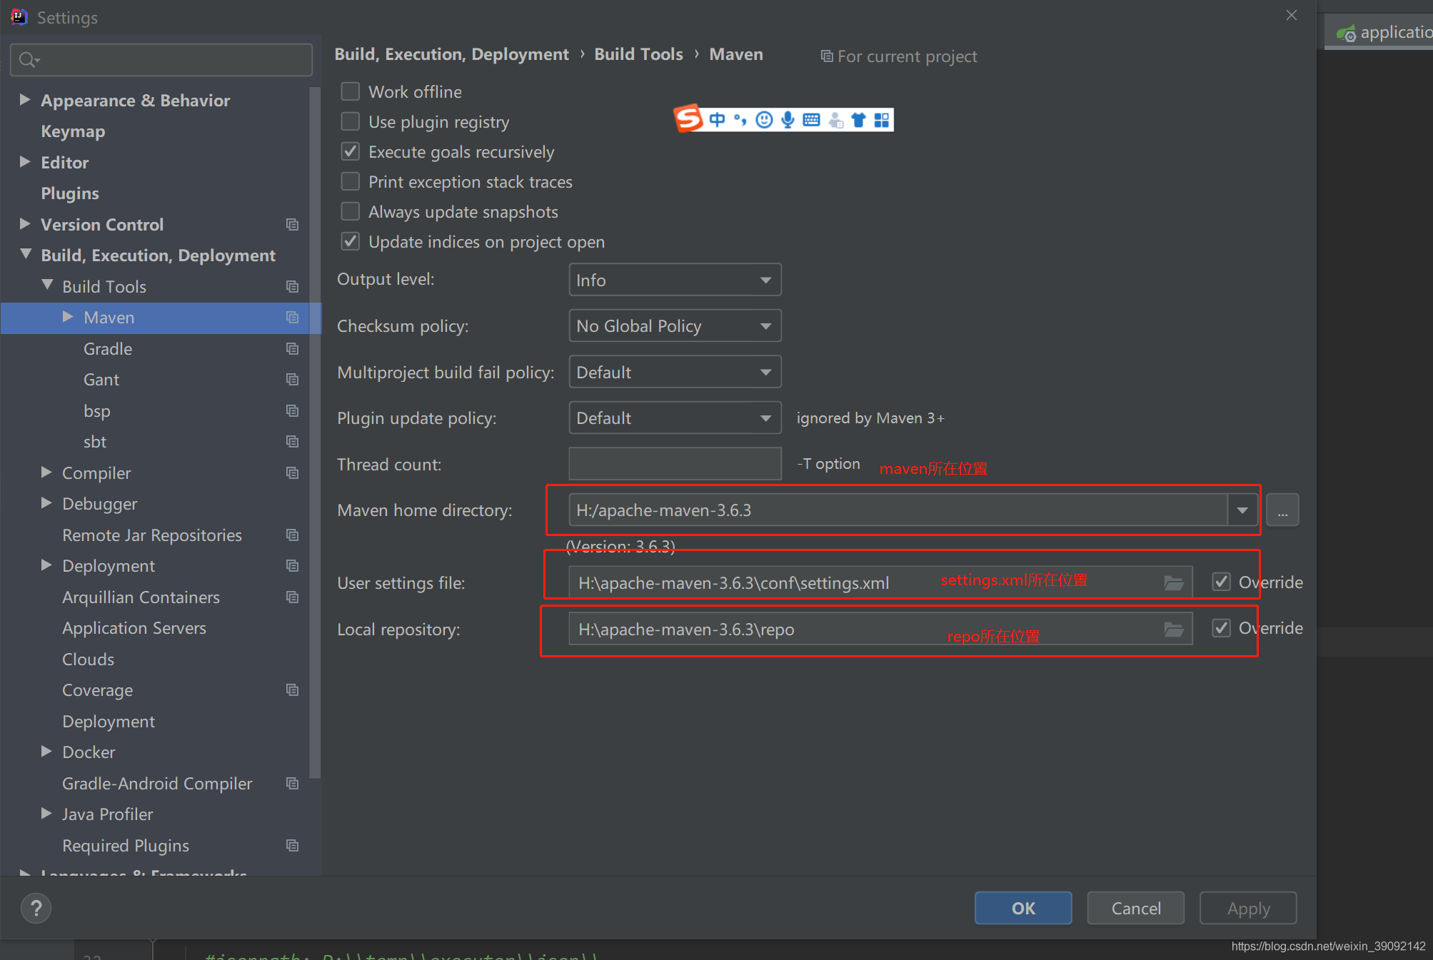Image resolution: width=1433 pixels, height=960 pixels.
Task: Click the microphone icon on Sogou toolbar
Action: (788, 119)
